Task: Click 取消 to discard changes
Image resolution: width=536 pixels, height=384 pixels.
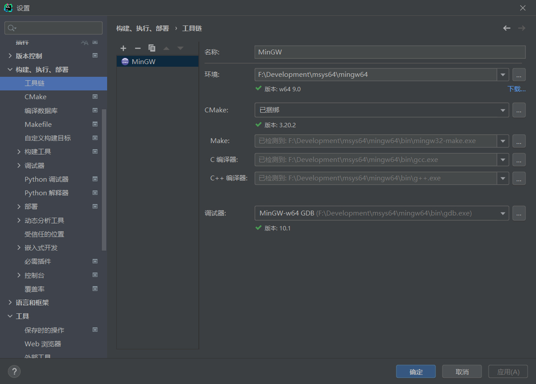Action: 462,372
